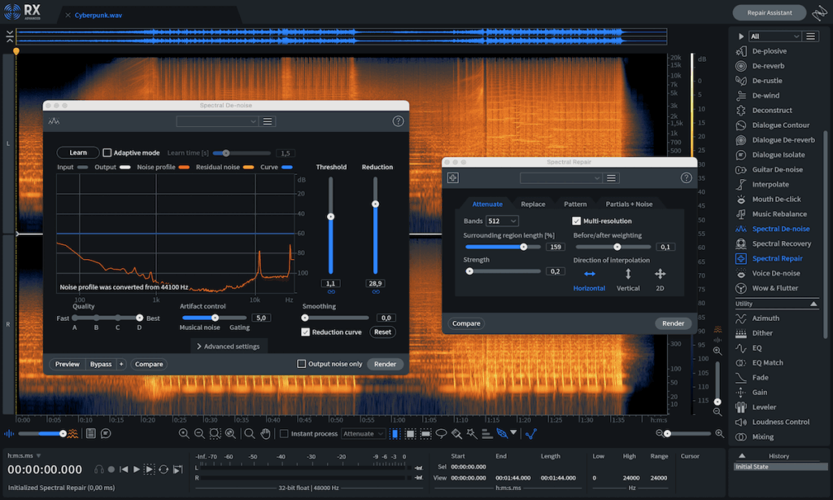
Task: Collapse the History panel
Action: (x=742, y=456)
